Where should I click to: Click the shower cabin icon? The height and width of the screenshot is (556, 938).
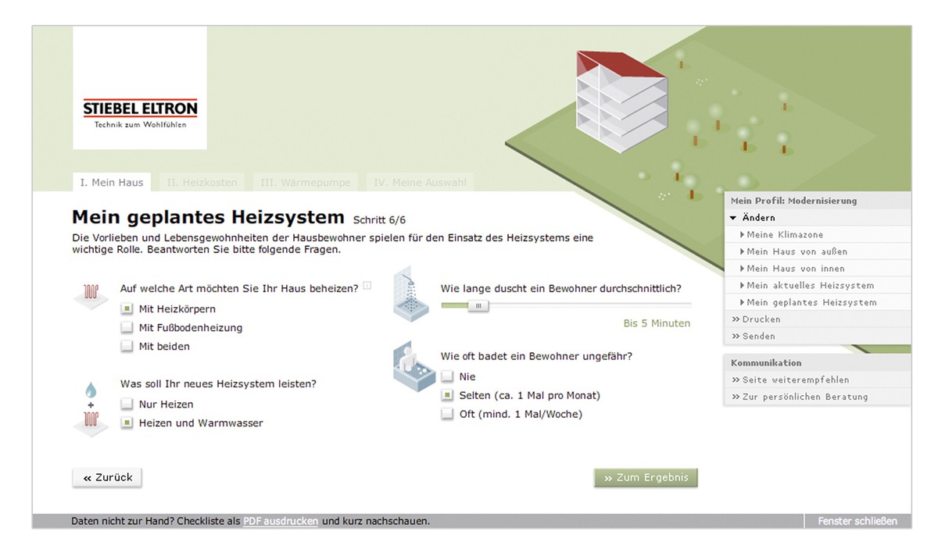(410, 294)
